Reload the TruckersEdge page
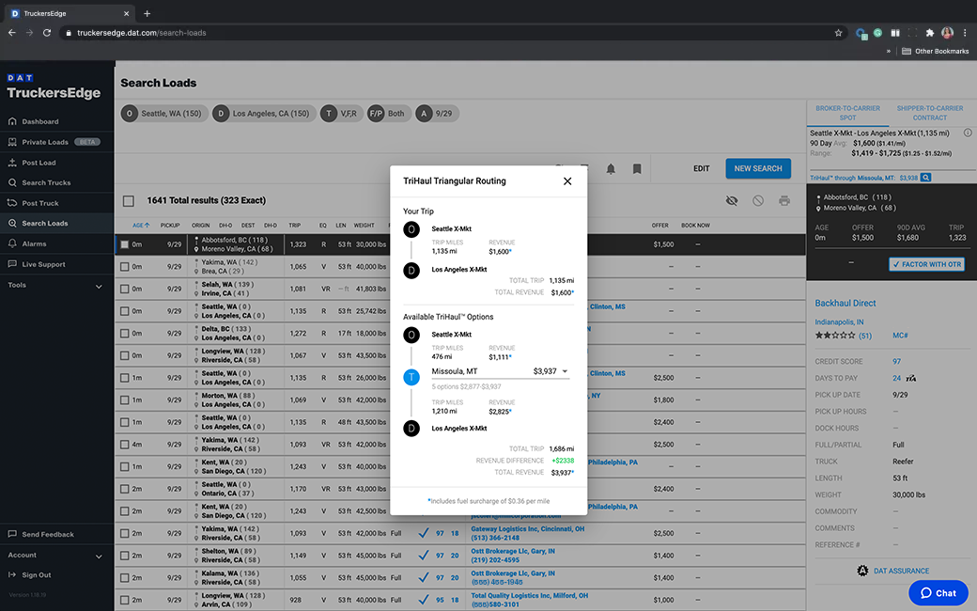Image resolution: width=977 pixels, height=611 pixels. (47, 32)
